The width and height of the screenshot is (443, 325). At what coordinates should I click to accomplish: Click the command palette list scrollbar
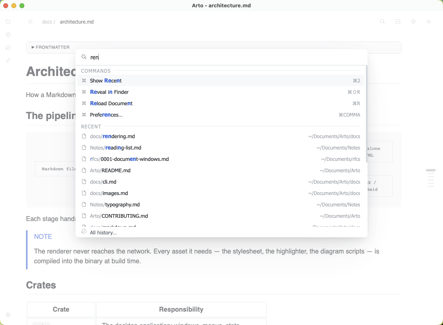[x=366, y=114]
